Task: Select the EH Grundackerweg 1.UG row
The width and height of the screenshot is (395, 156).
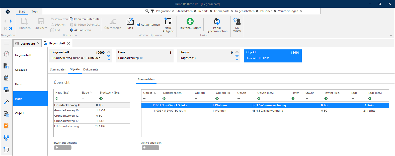Action: coord(92,126)
